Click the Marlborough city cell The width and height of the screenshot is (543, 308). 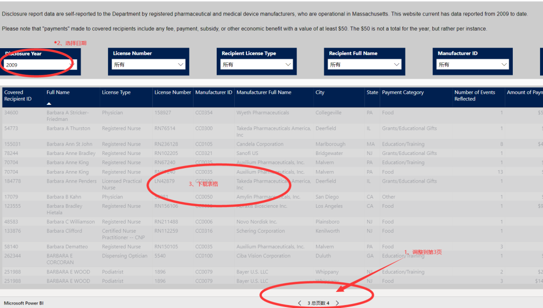click(x=330, y=144)
